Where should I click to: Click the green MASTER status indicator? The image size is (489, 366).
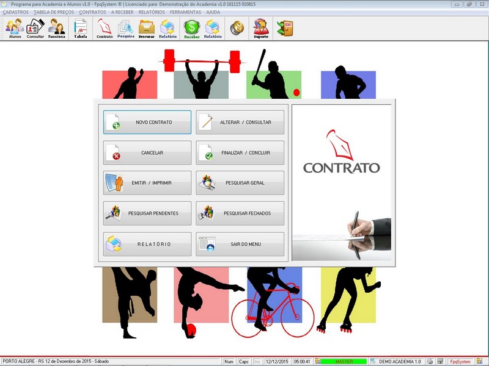[344, 362]
